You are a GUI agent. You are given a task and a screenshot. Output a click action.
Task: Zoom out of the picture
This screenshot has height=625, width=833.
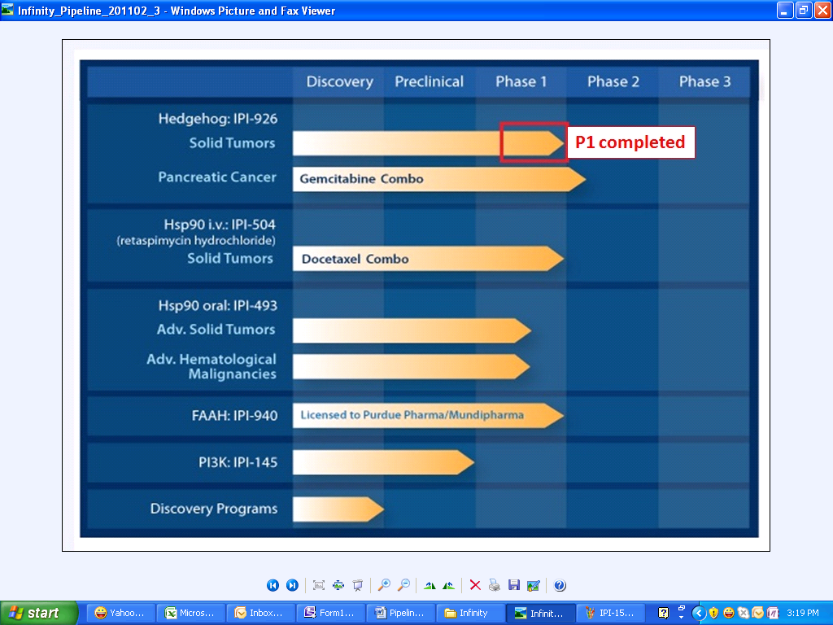[x=403, y=585]
